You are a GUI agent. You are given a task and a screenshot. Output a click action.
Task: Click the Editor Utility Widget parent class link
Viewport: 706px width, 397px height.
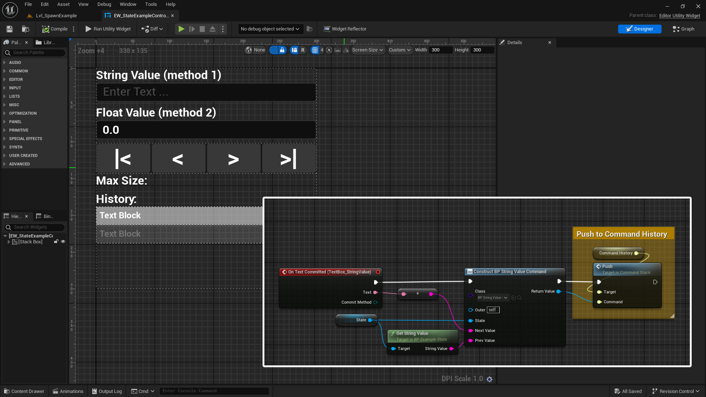(x=680, y=15)
